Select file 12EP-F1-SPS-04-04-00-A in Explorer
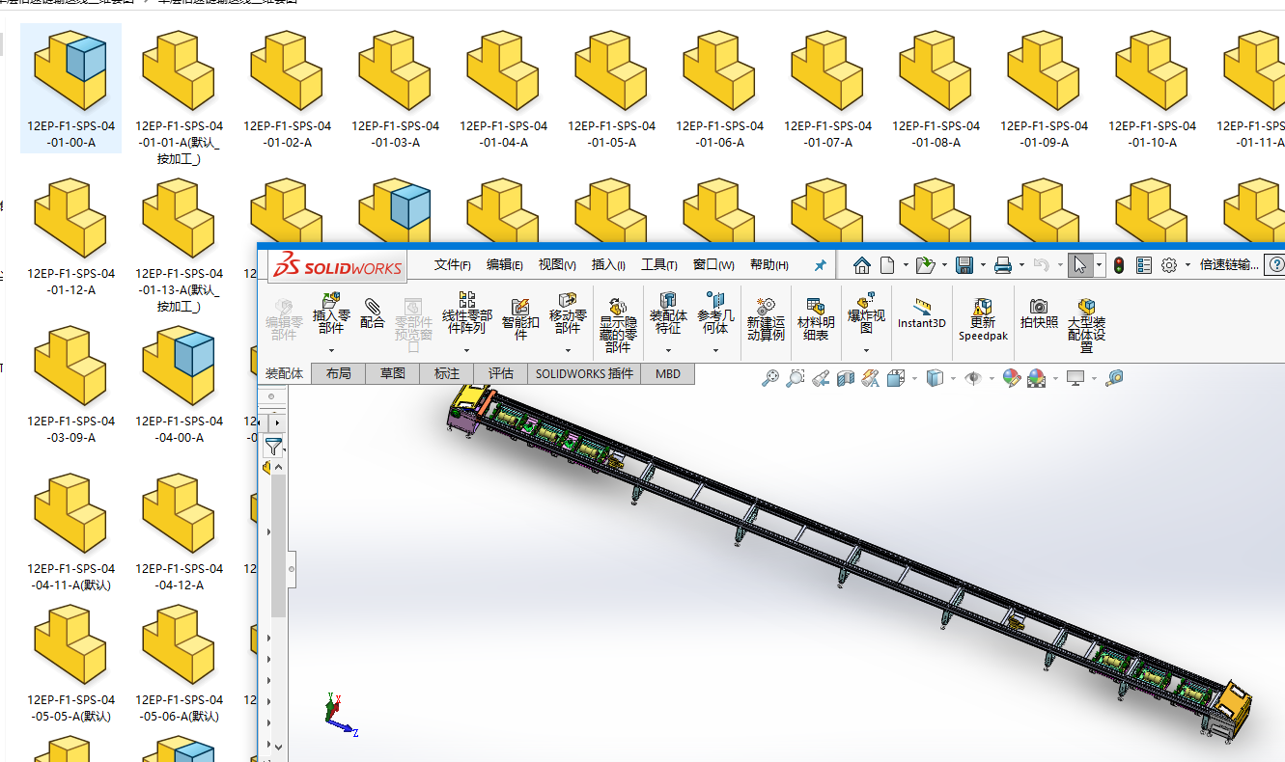 [179, 384]
